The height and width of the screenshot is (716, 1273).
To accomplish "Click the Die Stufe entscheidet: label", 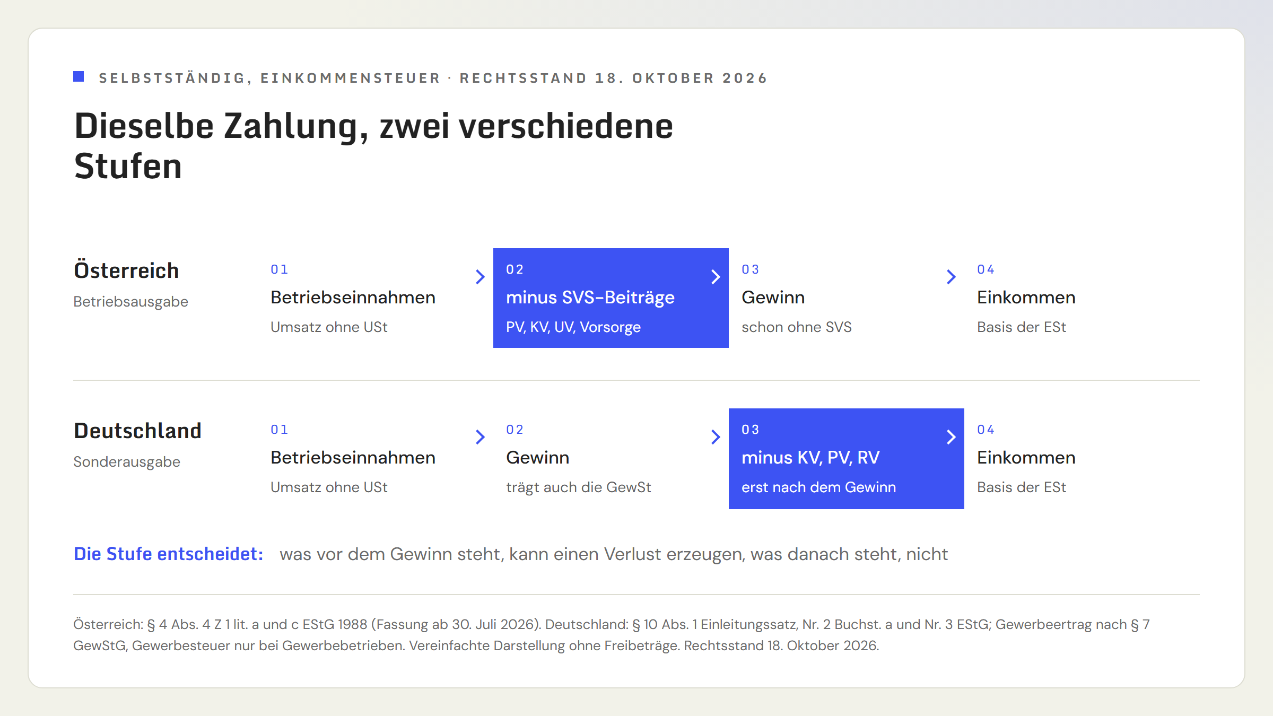I will pos(169,554).
